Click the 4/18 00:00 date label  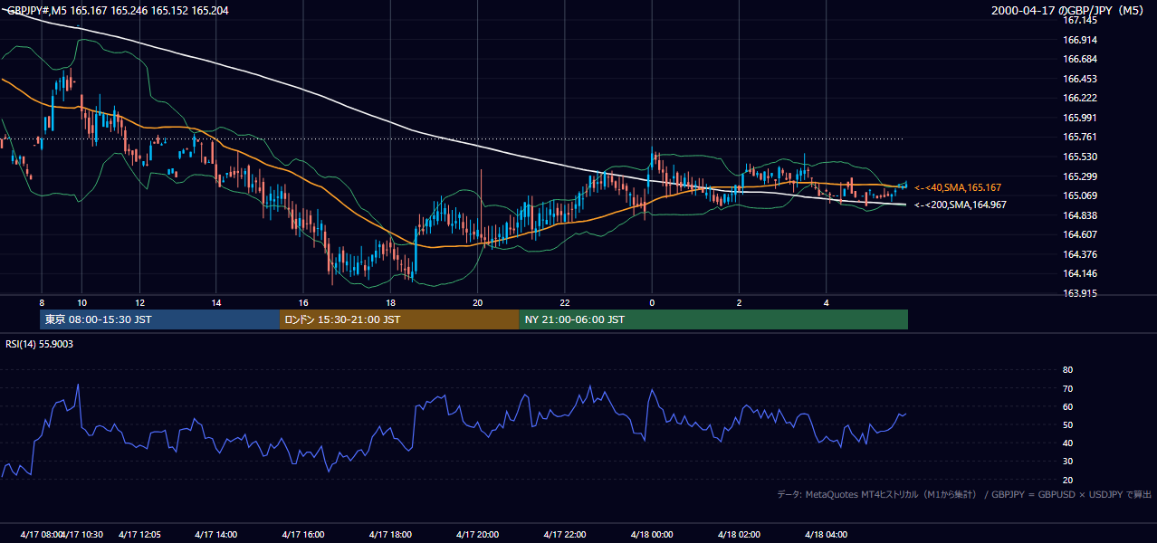[652, 535]
